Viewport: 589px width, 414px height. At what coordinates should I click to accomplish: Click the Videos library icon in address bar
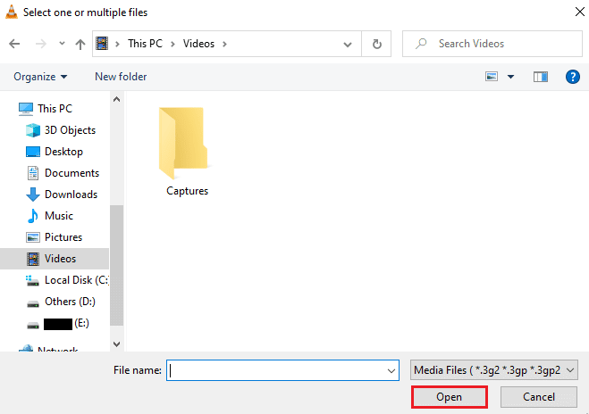click(x=102, y=44)
